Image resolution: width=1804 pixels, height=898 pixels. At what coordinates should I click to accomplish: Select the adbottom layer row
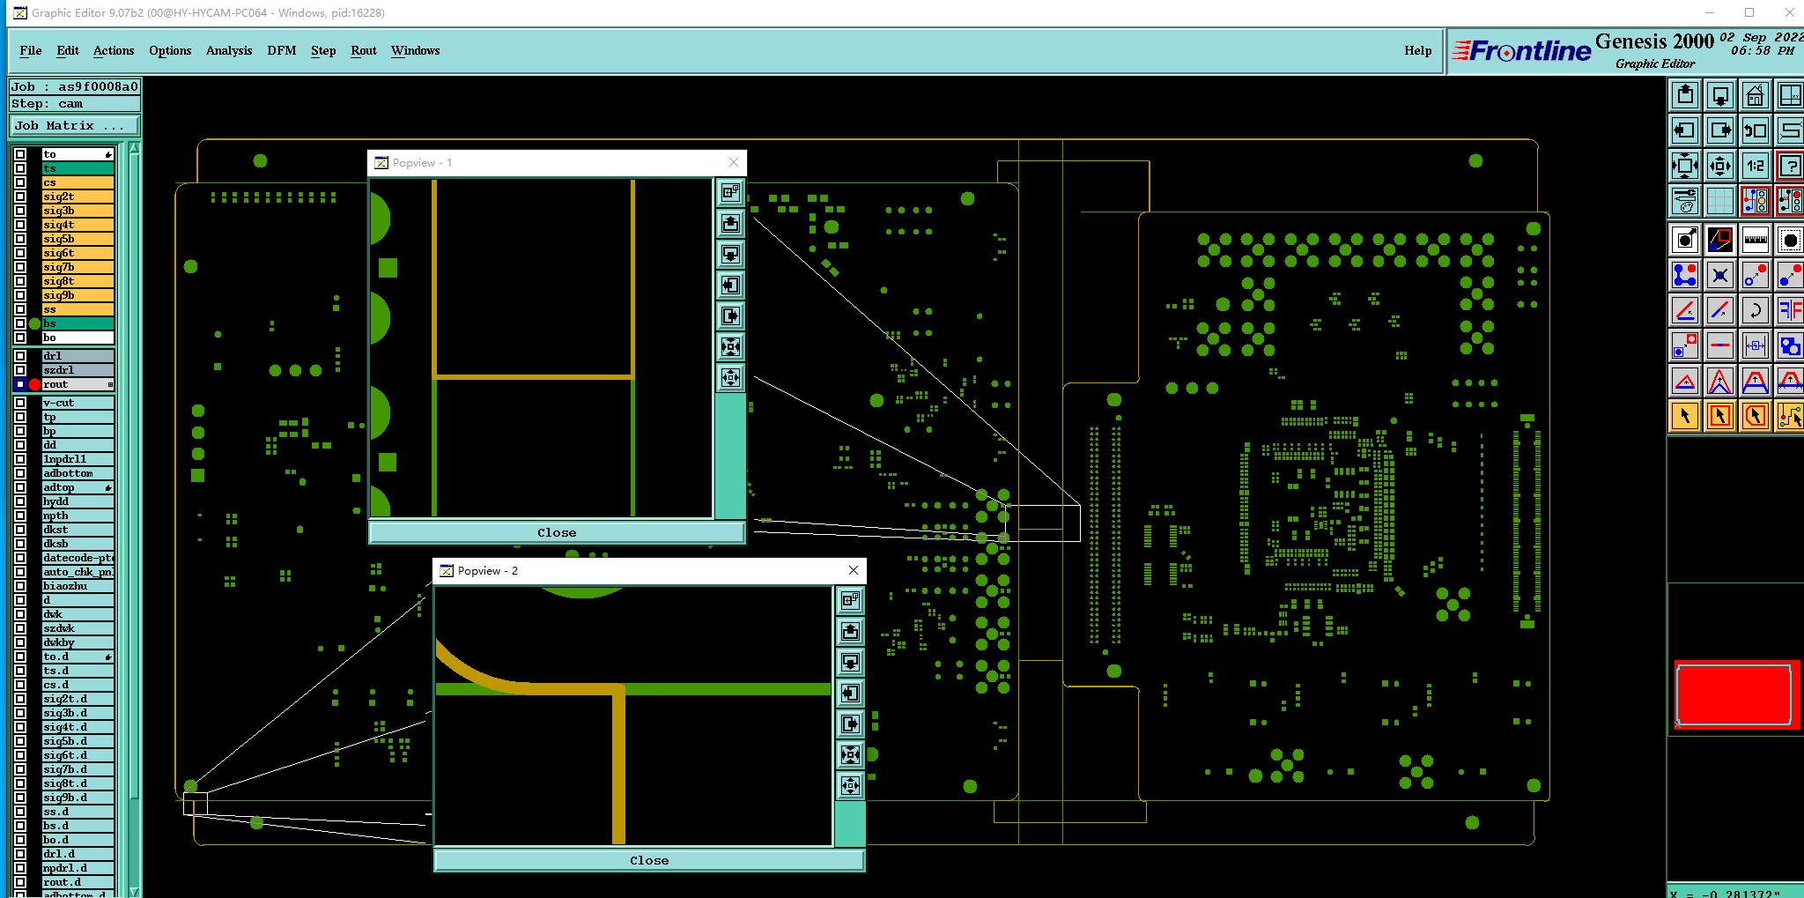click(x=78, y=473)
